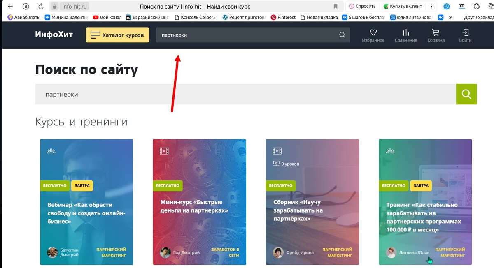Viewport: 494px width, 268px height.
Task: Click the Гид Дмитрий author avatar
Action: click(165, 252)
